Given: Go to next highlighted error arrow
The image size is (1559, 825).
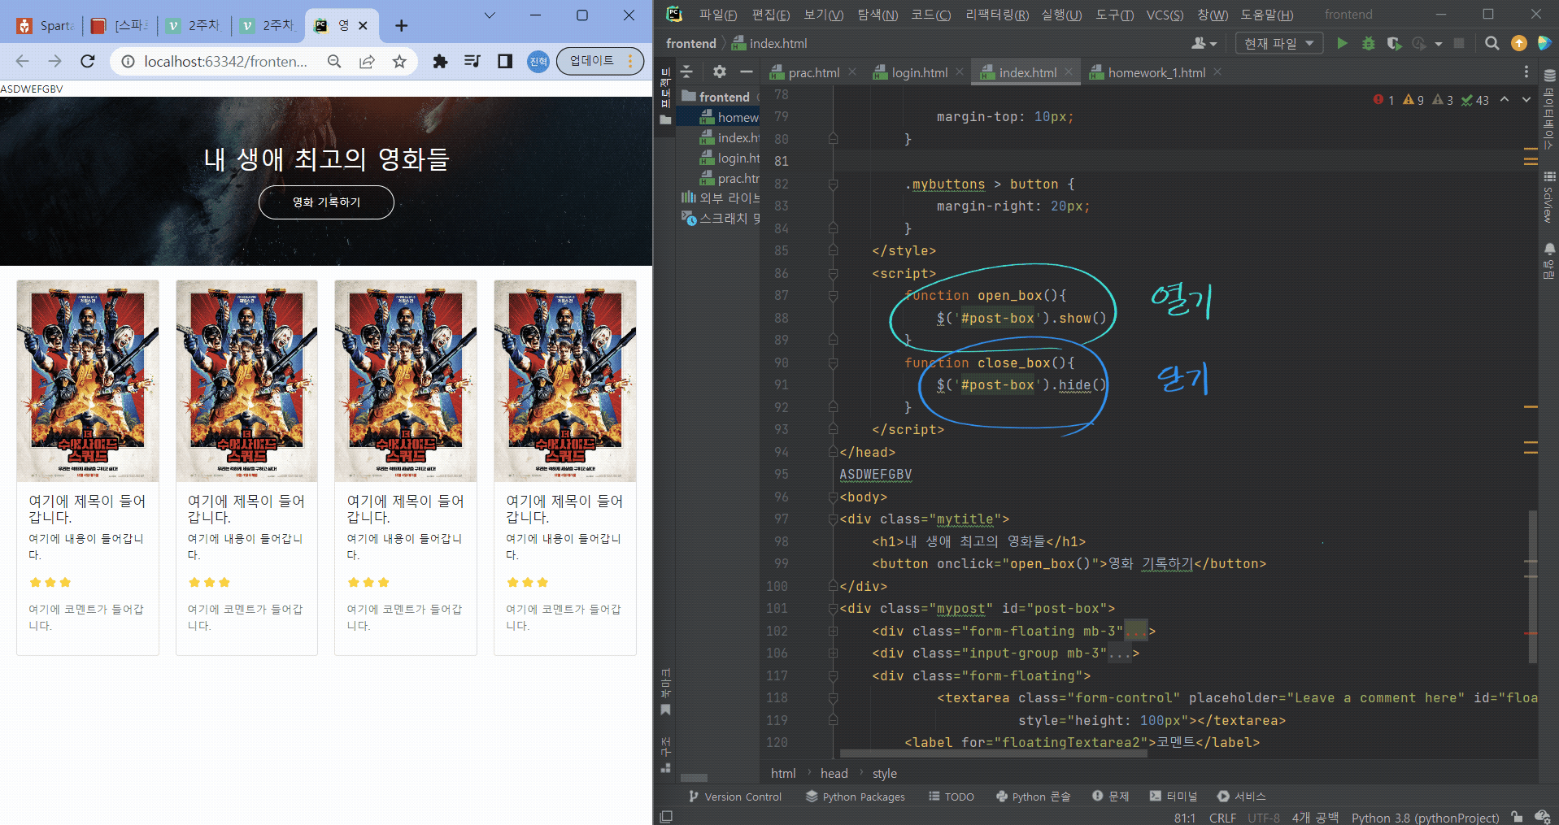Looking at the screenshot, I should (1526, 100).
